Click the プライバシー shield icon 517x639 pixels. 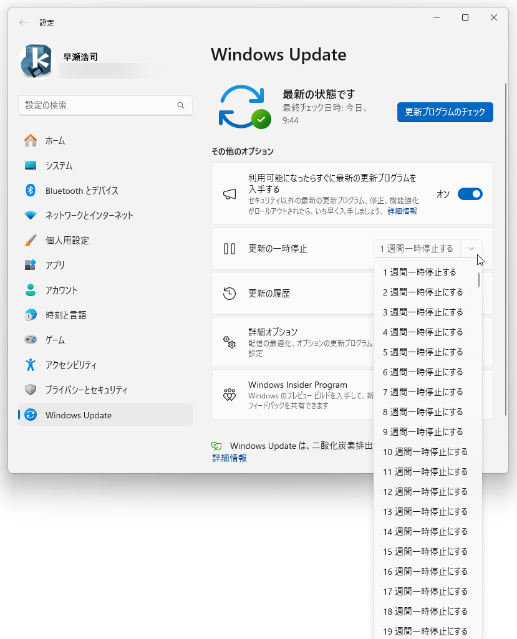tap(31, 390)
